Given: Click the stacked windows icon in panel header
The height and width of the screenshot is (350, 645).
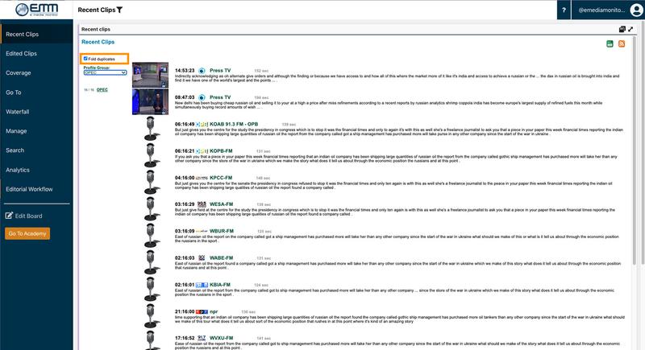Looking at the screenshot, I should pos(622,29).
